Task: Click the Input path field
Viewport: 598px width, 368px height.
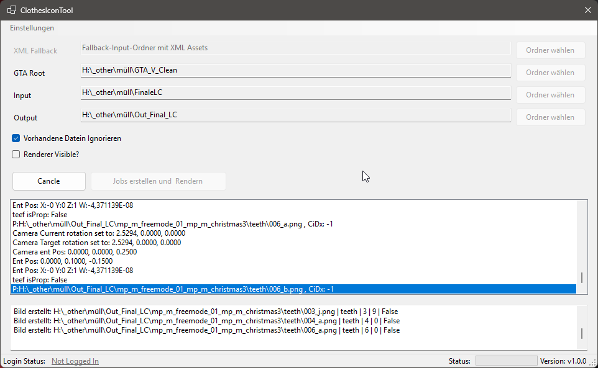Action: [x=295, y=93]
